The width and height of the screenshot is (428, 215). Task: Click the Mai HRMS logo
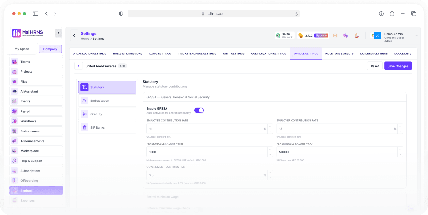pos(28,33)
